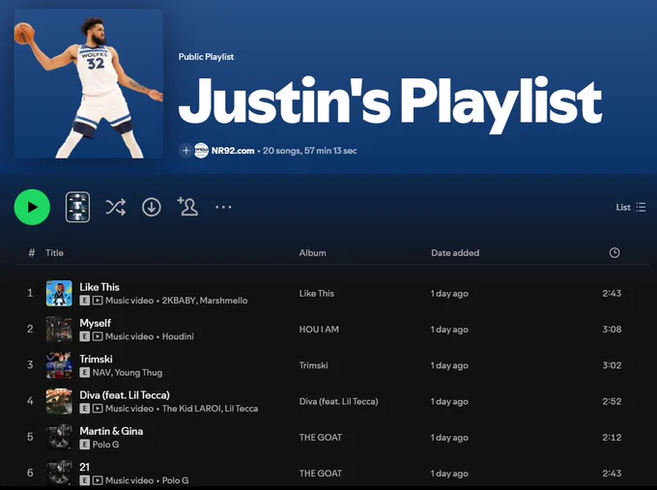
Task: Click the explicit E badge on Like This
Action: tap(84, 301)
